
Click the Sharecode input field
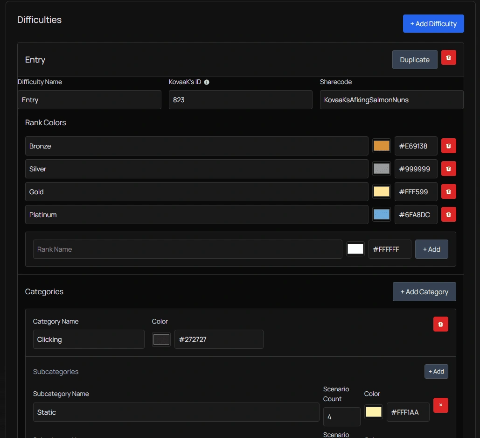coord(391,99)
